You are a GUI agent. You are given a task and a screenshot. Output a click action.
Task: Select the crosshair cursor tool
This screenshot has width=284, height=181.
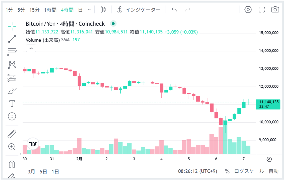click(x=12, y=26)
